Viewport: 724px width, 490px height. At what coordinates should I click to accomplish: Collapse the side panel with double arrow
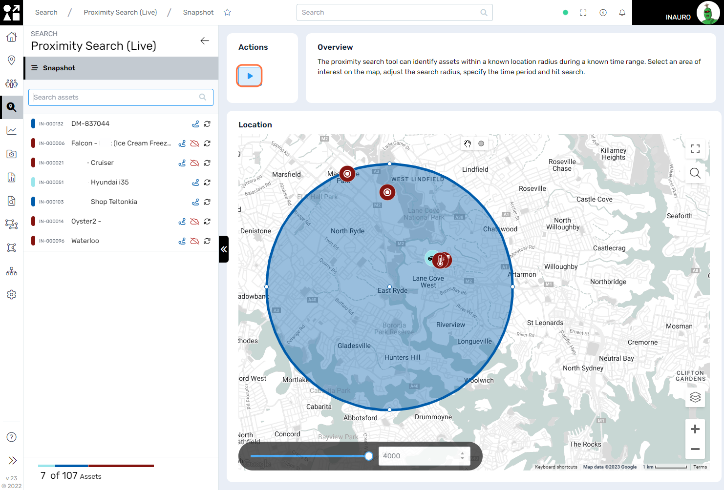224,249
